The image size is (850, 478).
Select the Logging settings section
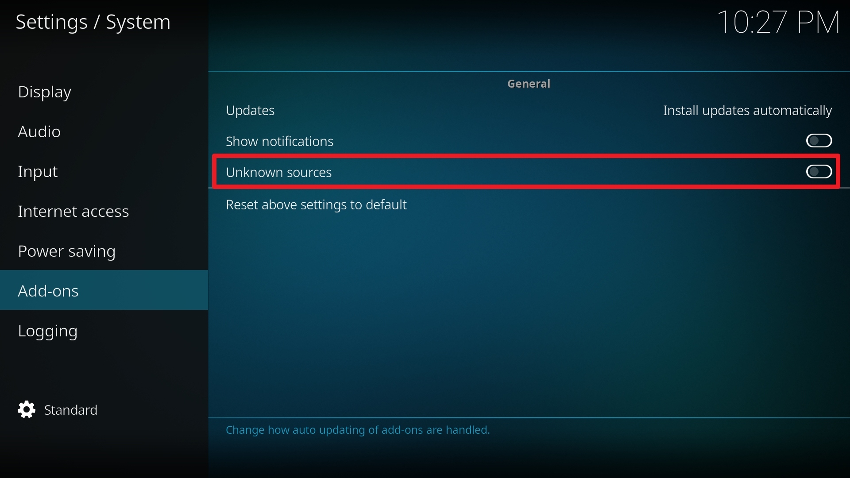pyautogui.click(x=48, y=330)
